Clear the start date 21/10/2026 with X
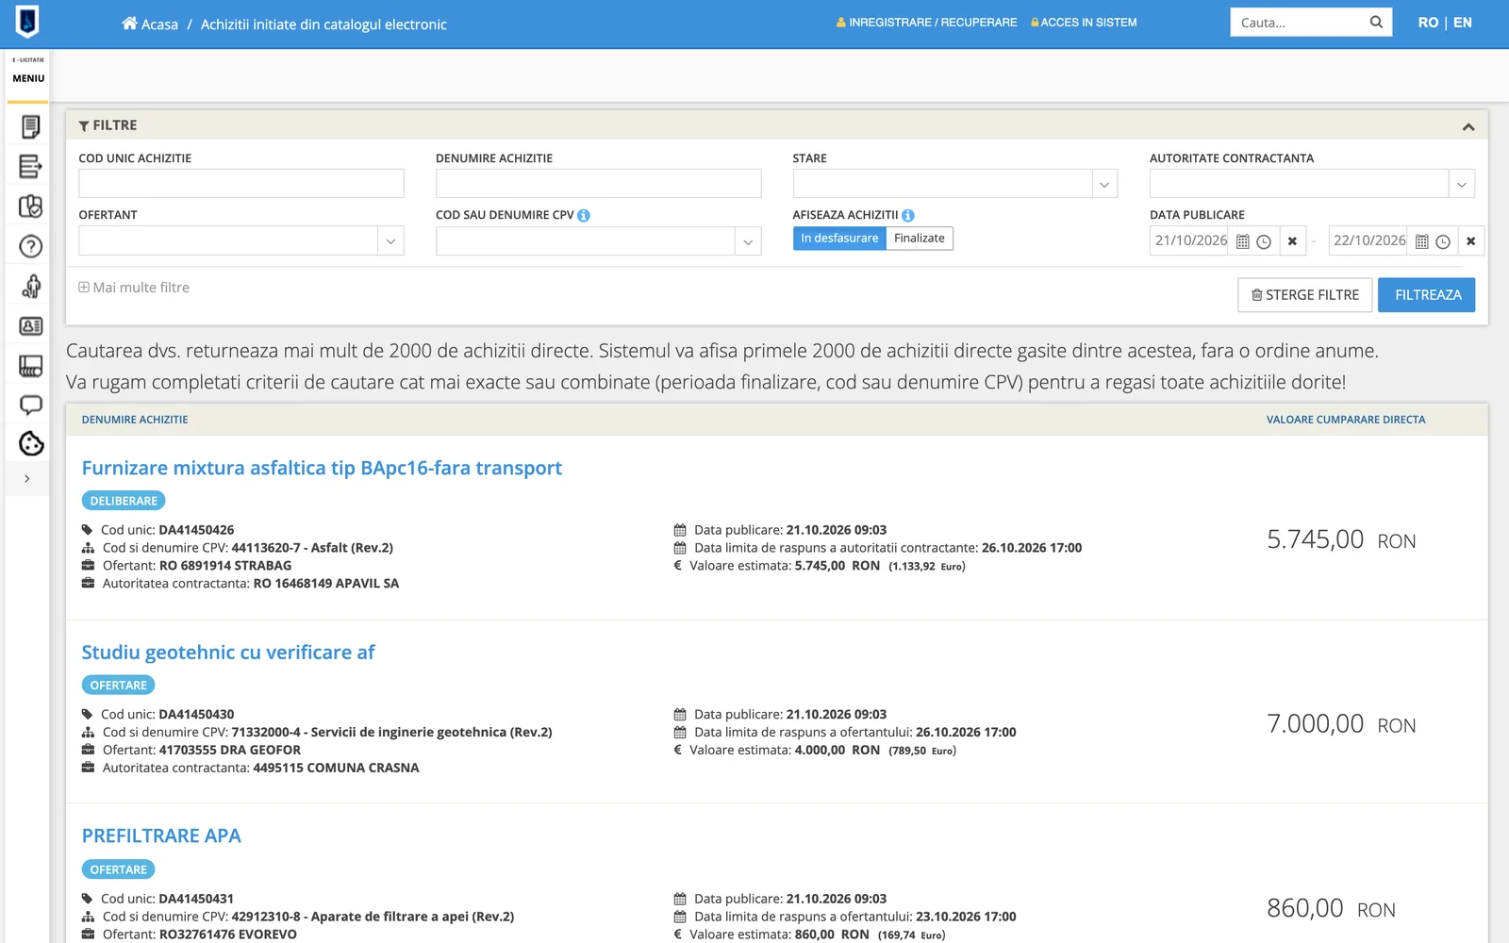The height and width of the screenshot is (943, 1509). tap(1292, 241)
